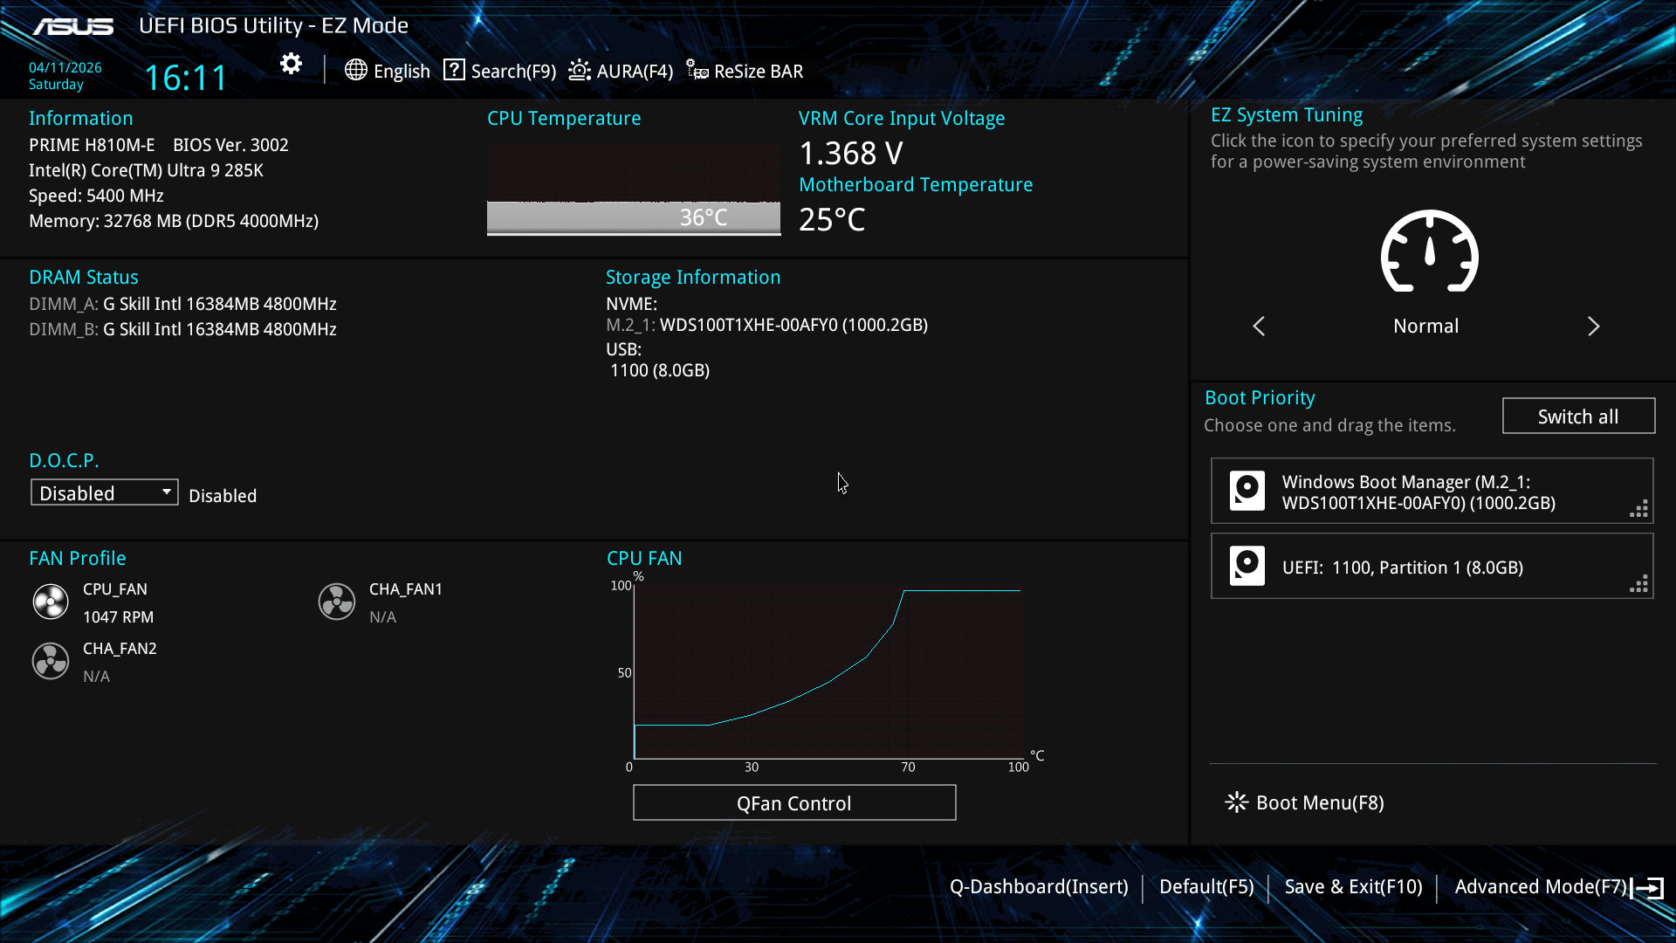This screenshot has height=943, width=1676.
Task: Click the ReSize BAR icon
Action: click(697, 70)
